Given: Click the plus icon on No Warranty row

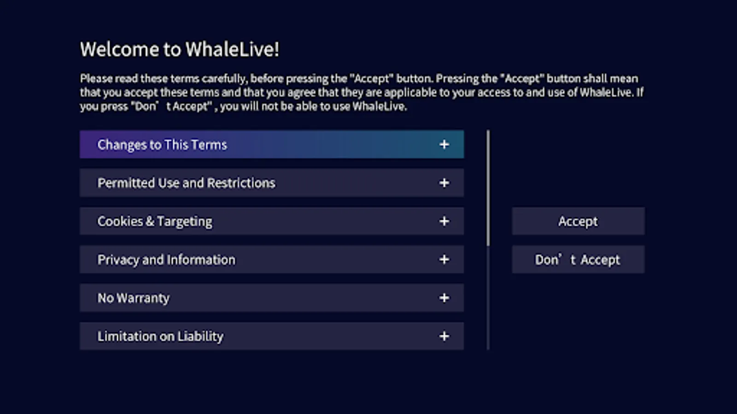Looking at the screenshot, I should pos(444,298).
